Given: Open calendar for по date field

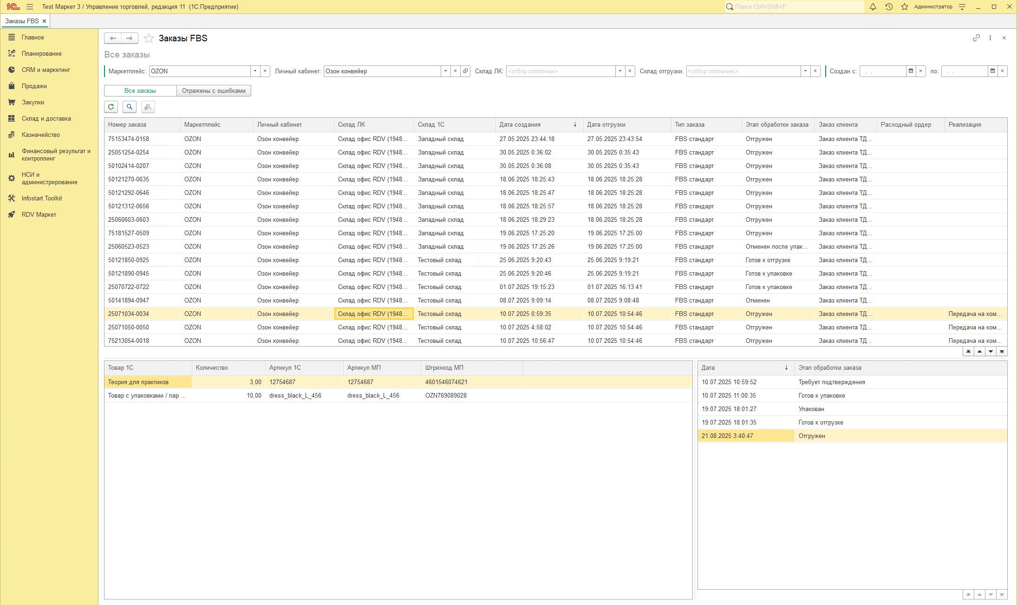Looking at the screenshot, I should (992, 71).
